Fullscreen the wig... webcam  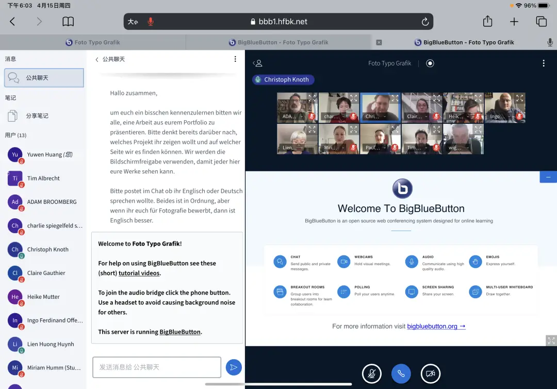coord(478,129)
